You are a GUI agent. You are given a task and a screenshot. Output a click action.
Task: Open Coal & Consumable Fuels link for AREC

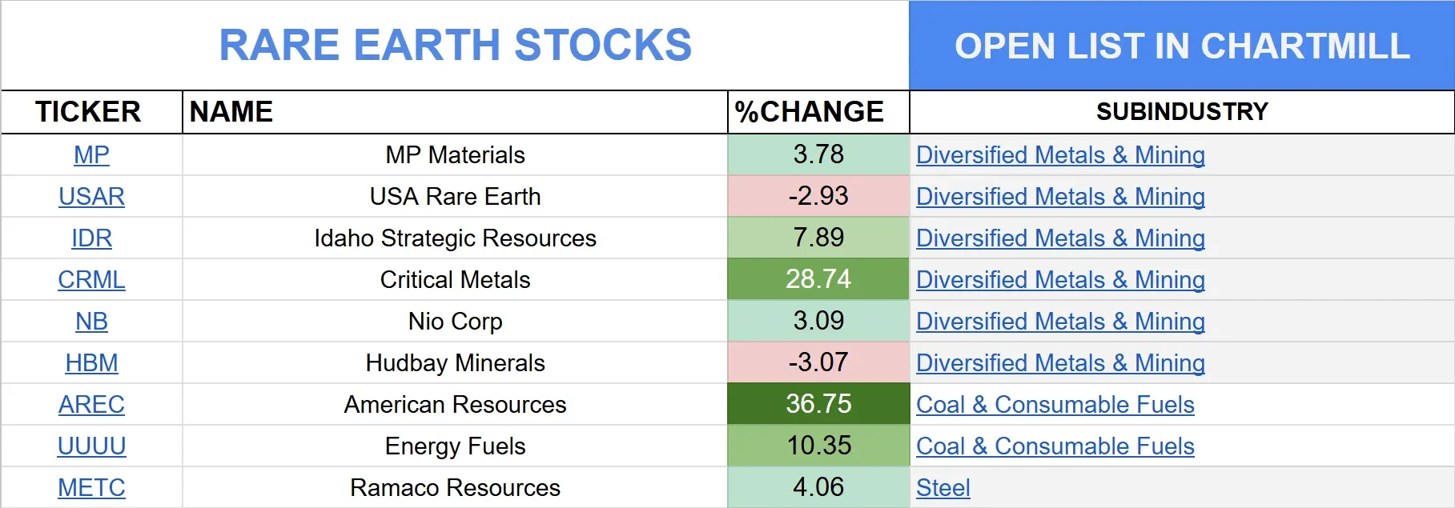click(x=1055, y=404)
